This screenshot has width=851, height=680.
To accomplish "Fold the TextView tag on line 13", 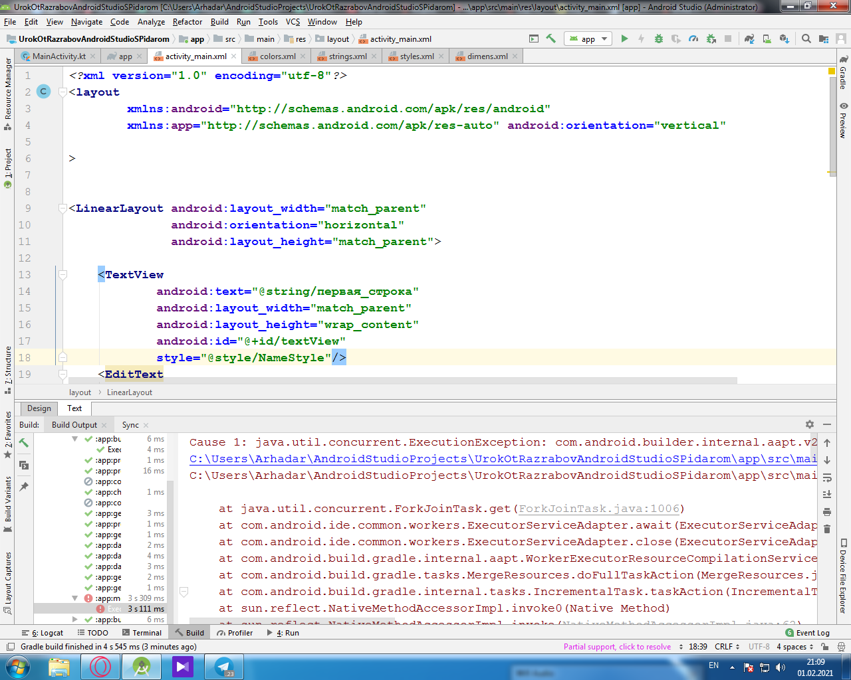I will pos(62,274).
